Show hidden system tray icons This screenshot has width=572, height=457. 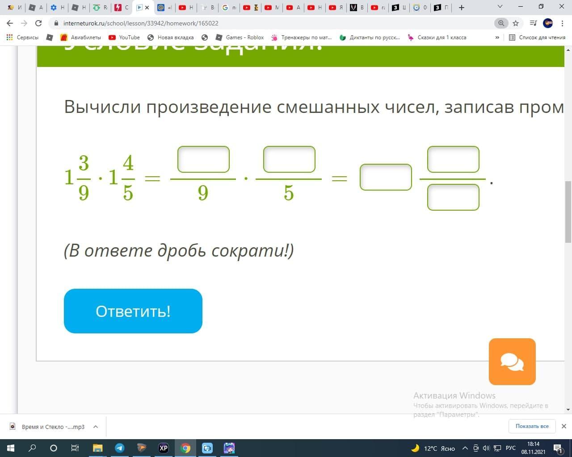click(x=465, y=448)
